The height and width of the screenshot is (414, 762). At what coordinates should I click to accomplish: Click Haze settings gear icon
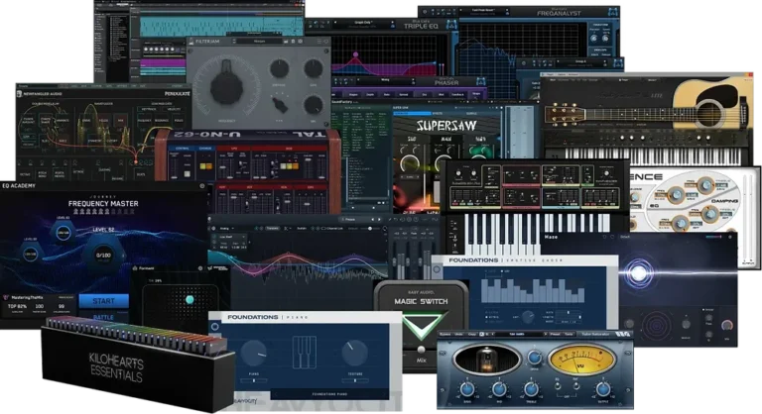[x=729, y=237]
